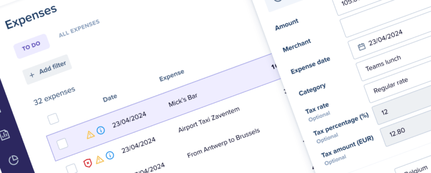Click the blue info icon on Mick's Bar row
431x173 pixels.
click(100, 131)
